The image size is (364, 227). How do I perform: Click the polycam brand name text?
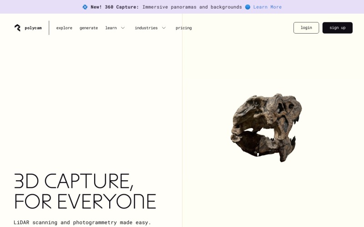click(x=33, y=28)
